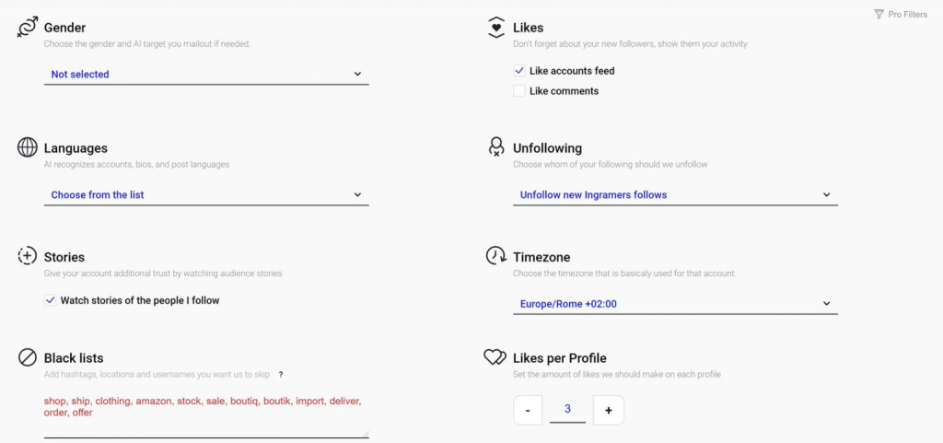Click the Timezone clock icon

click(x=495, y=255)
